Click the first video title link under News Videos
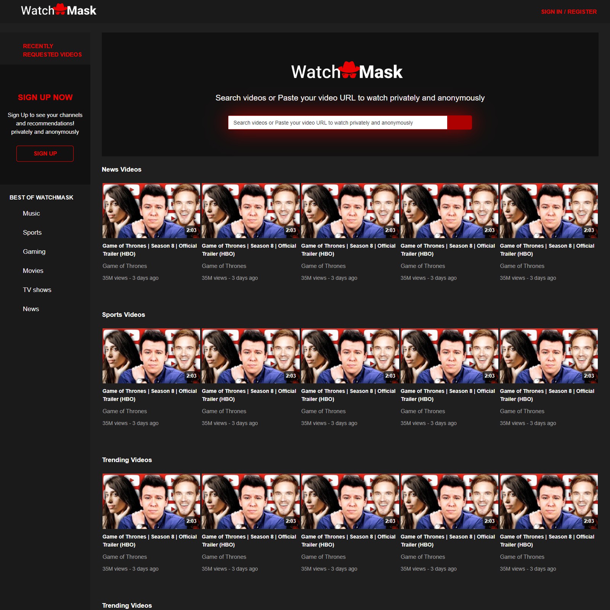The height and width of the screenshot is (610, 610). tap(150, 250)
